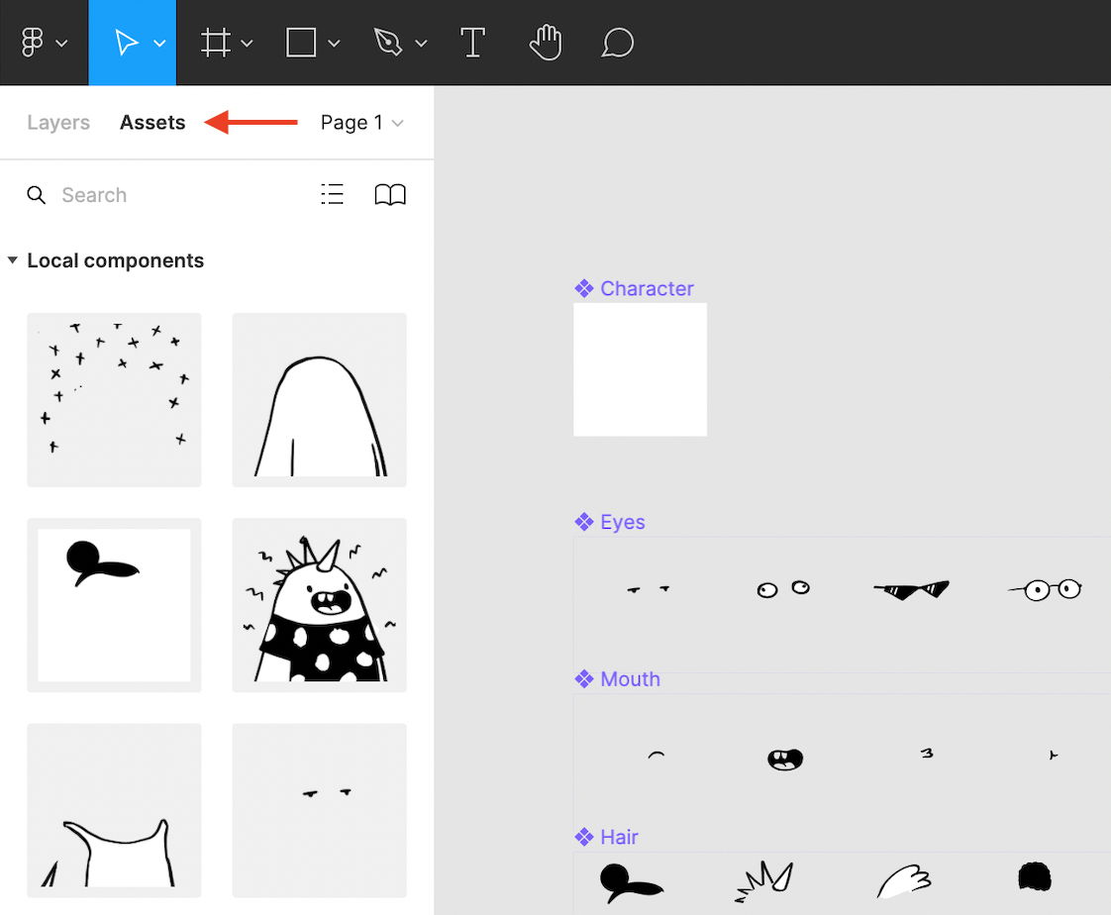
Task: Select the blank ghost body component thumbnail
Action: [x=320, y=400]
